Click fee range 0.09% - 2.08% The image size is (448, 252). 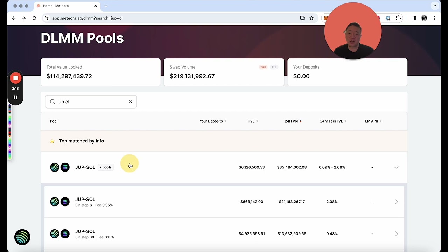tap(332, 167)
